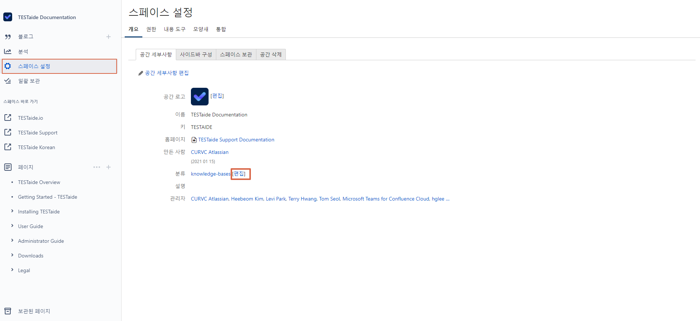Click the space logo thumbnail image

pos(200,97)
